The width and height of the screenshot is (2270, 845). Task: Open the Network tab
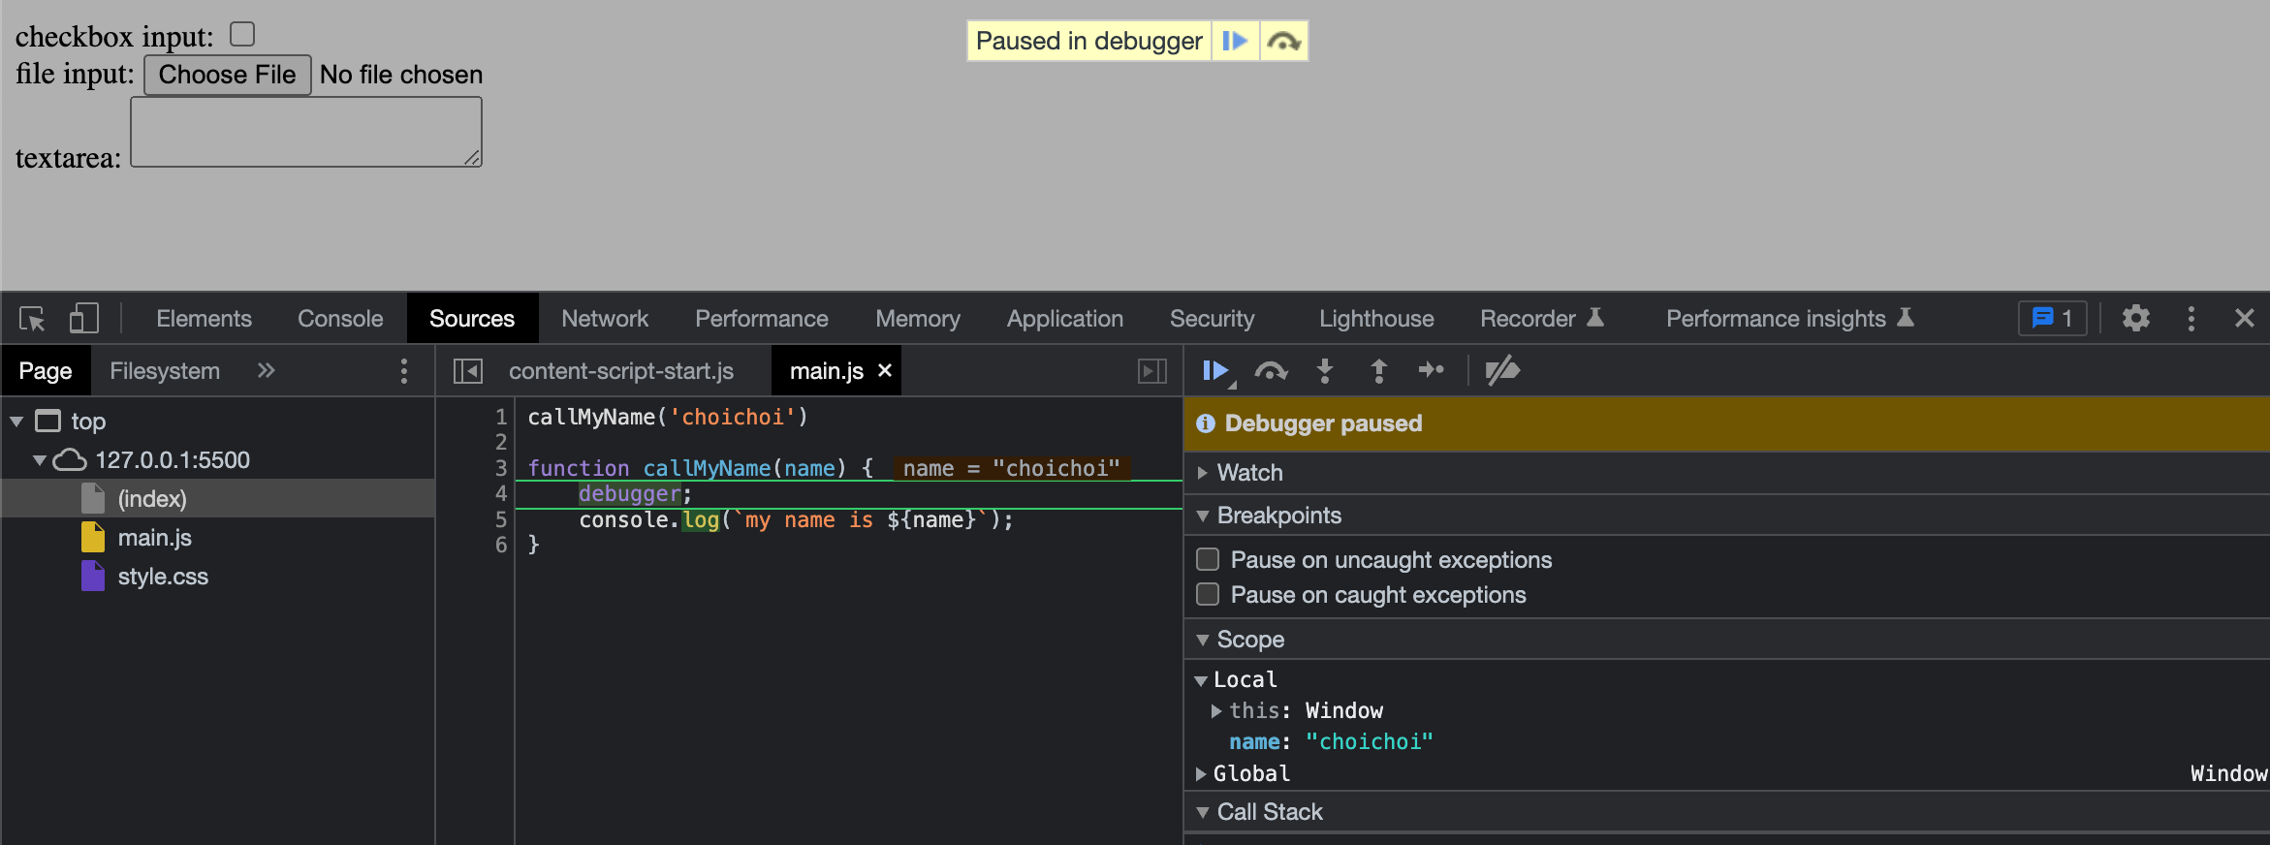coord(605,319)
